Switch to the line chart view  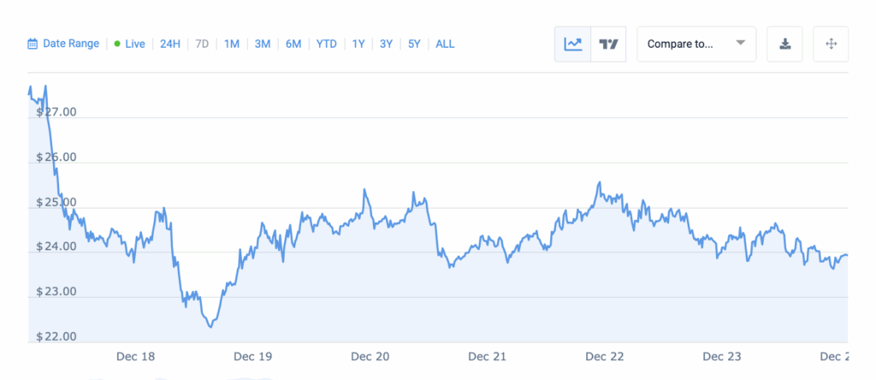click(x=573, y=44)
